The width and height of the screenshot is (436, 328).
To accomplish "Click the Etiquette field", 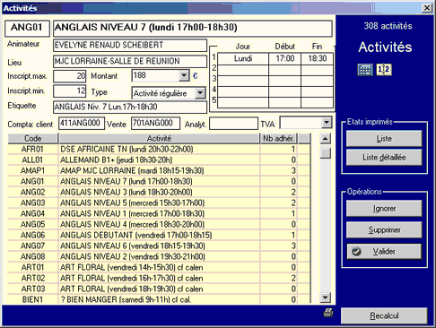I will click(x=130, y=107).
